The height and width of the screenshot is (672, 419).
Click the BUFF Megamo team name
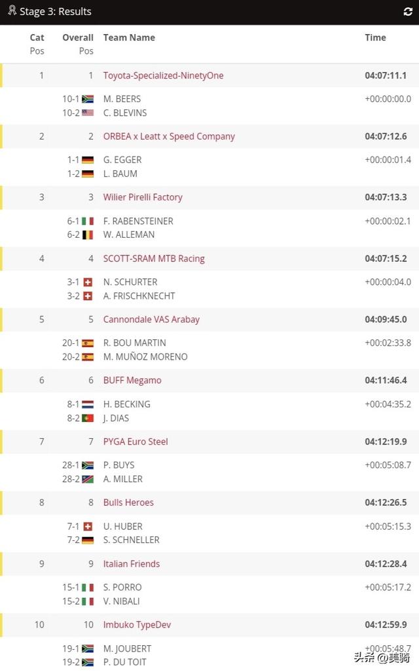coord(132,380)
